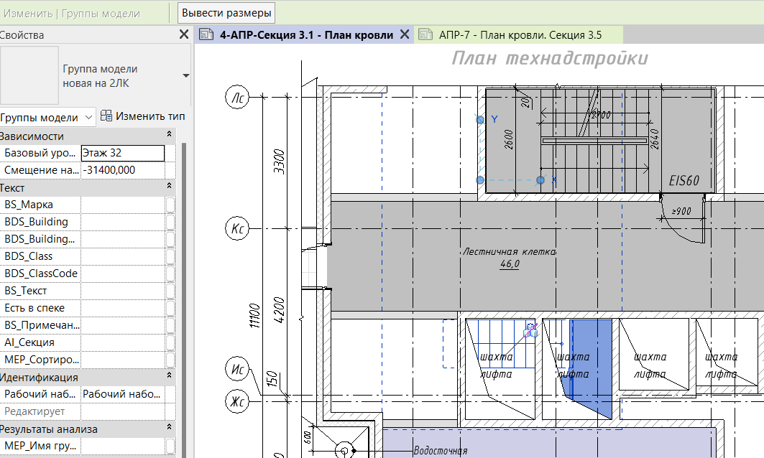Click the BS_Марка value cell
Viewport: 764px width, 458px height.
123,205
